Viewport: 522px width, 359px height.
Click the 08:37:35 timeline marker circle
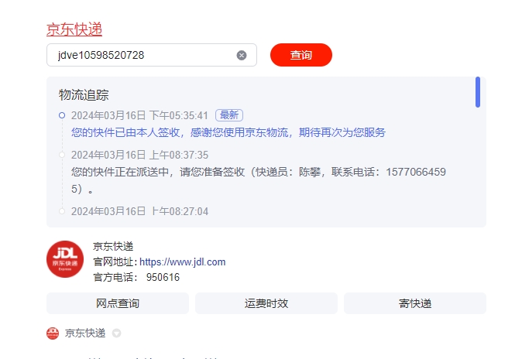coord(62,155)
